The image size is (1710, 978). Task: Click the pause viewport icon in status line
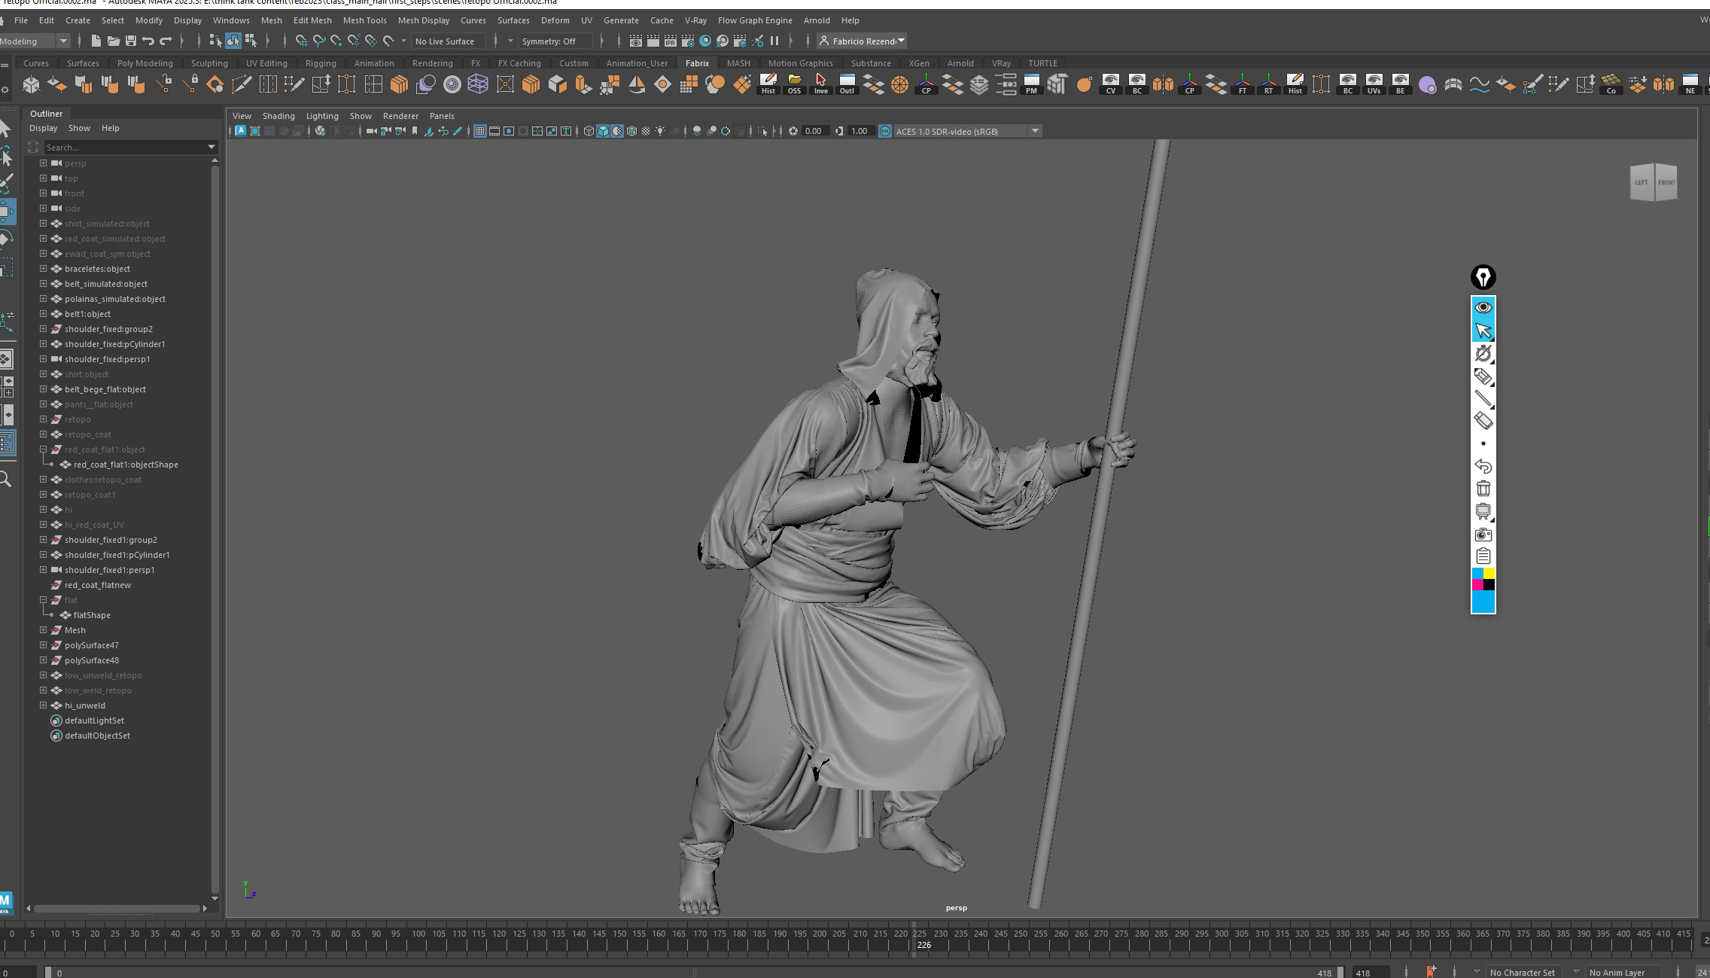click(774, 41)
